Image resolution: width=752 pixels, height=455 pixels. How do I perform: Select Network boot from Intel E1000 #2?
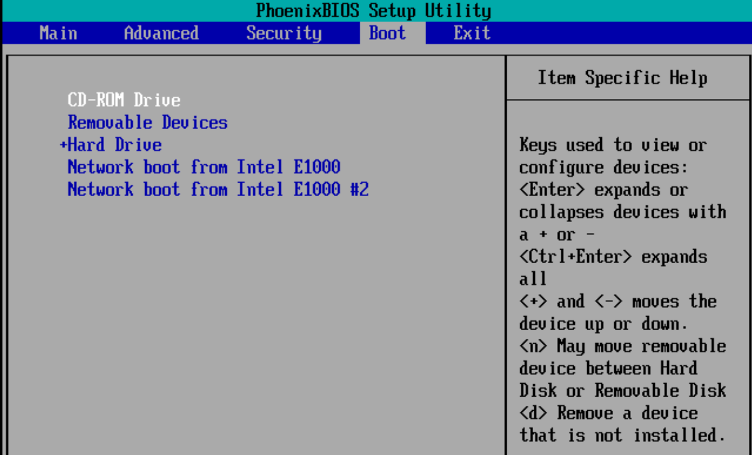218,189
